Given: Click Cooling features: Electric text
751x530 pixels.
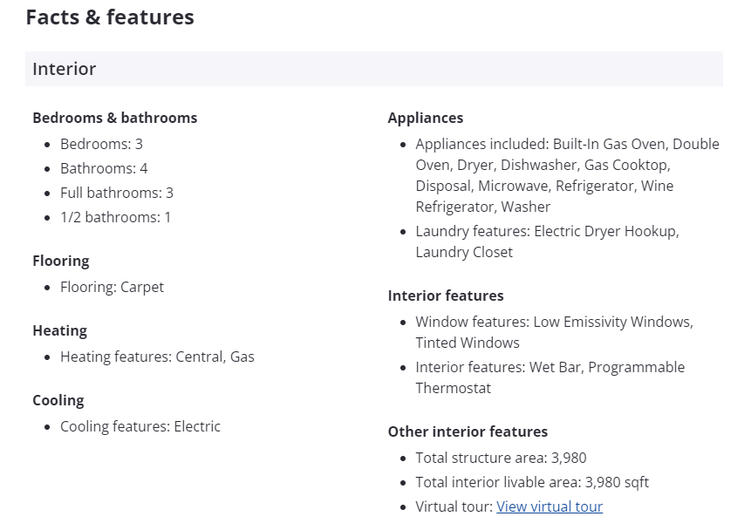Looking at the screenshot, I should [140, 426].
